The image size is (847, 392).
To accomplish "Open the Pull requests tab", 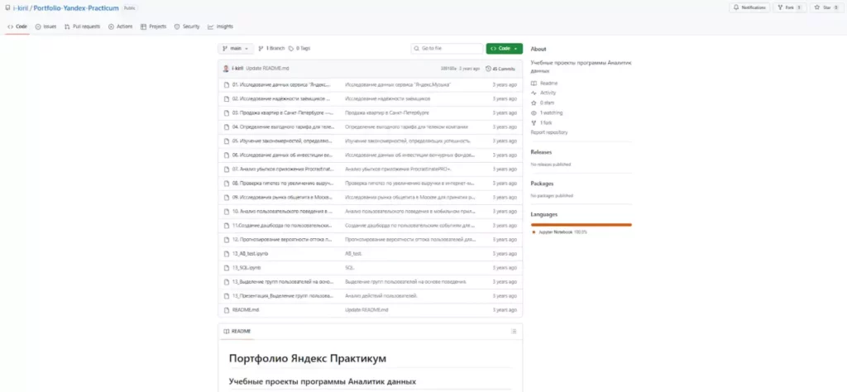I will click(82, 26).
